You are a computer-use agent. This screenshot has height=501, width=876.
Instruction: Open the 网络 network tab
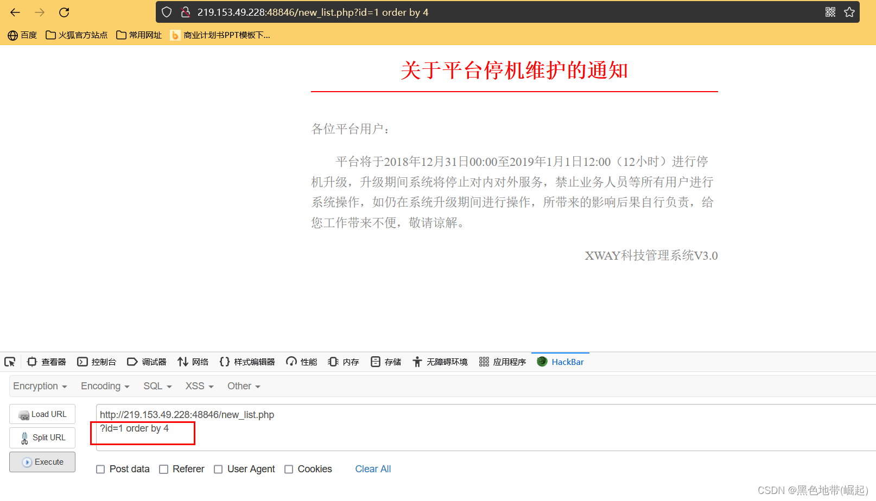click(x=193, y=362)
